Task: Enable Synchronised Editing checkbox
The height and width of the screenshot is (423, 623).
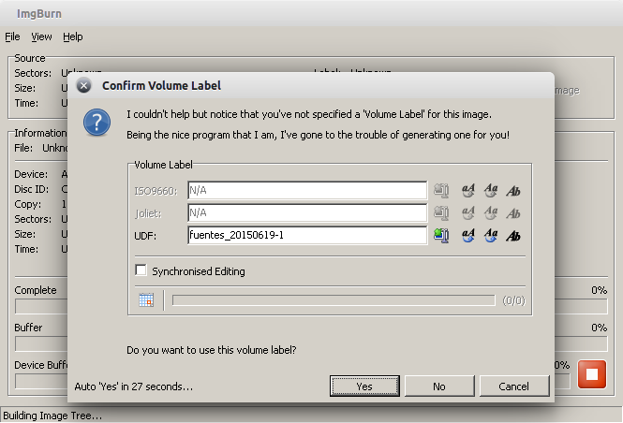Action: [x=141, y=270]
